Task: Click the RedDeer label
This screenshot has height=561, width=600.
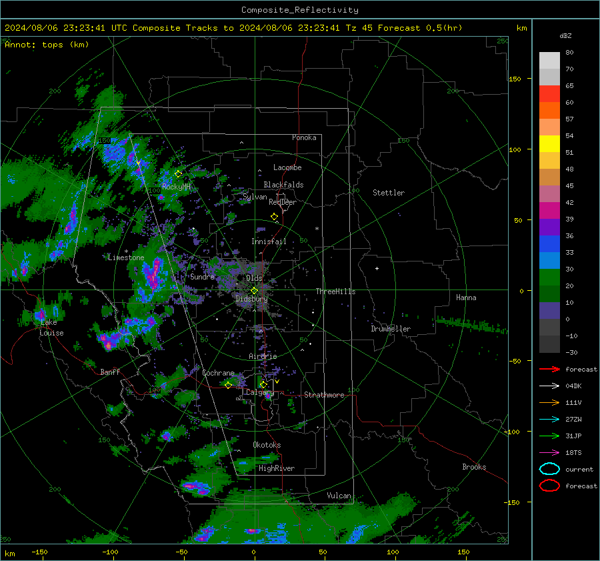Action: 283,202
